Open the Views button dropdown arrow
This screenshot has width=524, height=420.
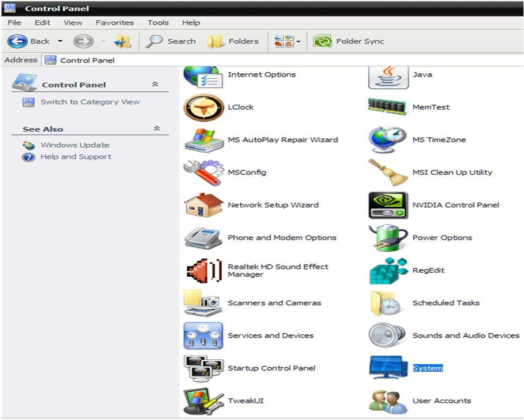pyautogui.click(x=298, y=42)
